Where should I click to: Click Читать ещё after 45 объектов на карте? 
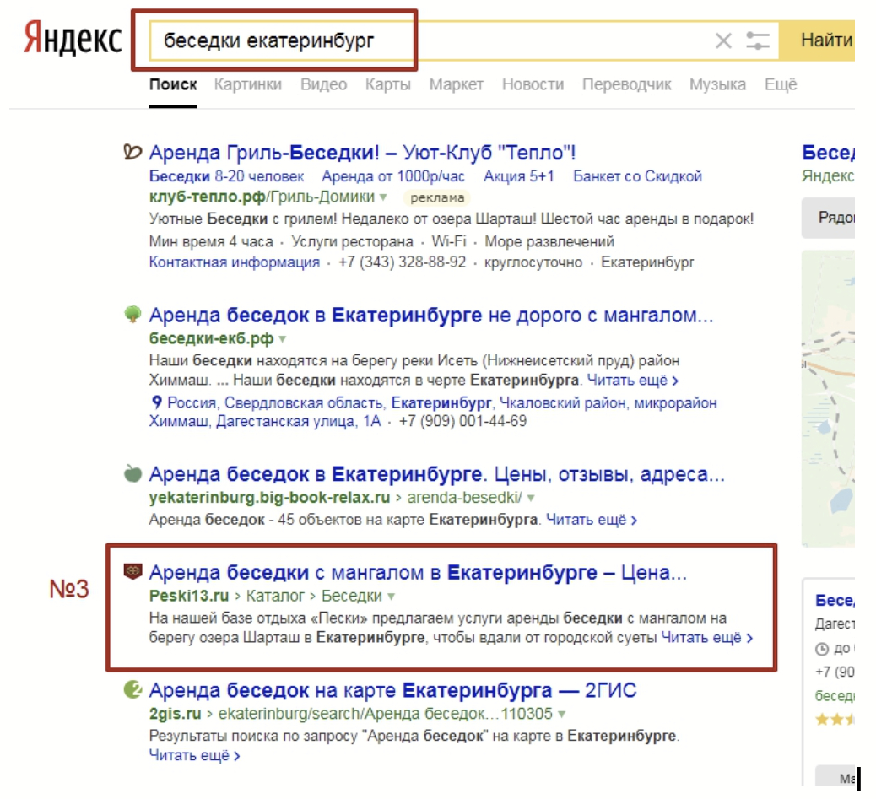pyautogui.click(x=591, y=520)
